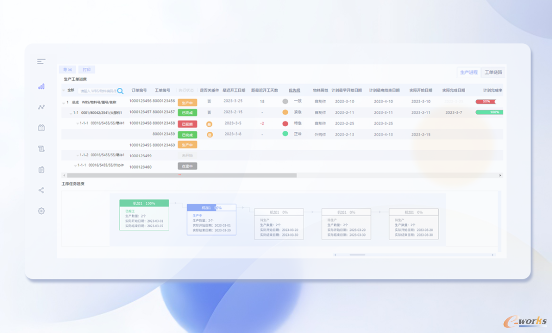Focus the WBS search input field
The height and width of the screenshot is (333, 552).
click(x=98, y=91)
